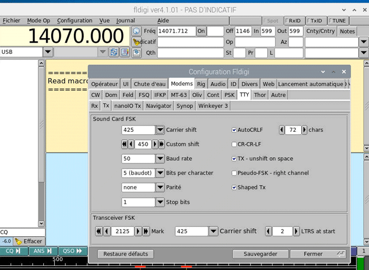Toggle the RxID button

(x=294, y=21)
